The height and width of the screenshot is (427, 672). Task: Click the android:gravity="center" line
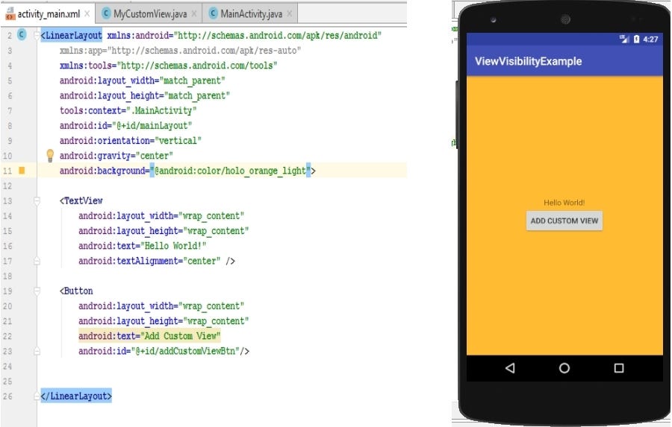click(116, 156)
